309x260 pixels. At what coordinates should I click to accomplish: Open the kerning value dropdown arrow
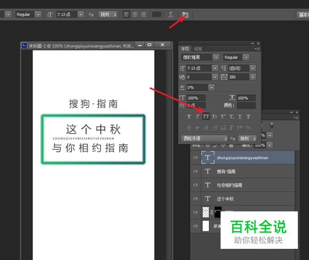215,77
